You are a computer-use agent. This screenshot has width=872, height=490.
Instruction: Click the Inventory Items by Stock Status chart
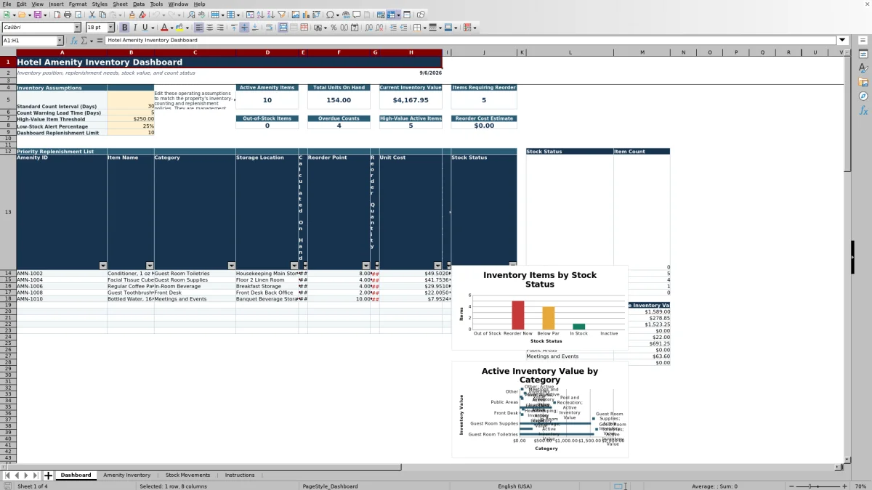(539, 308)
